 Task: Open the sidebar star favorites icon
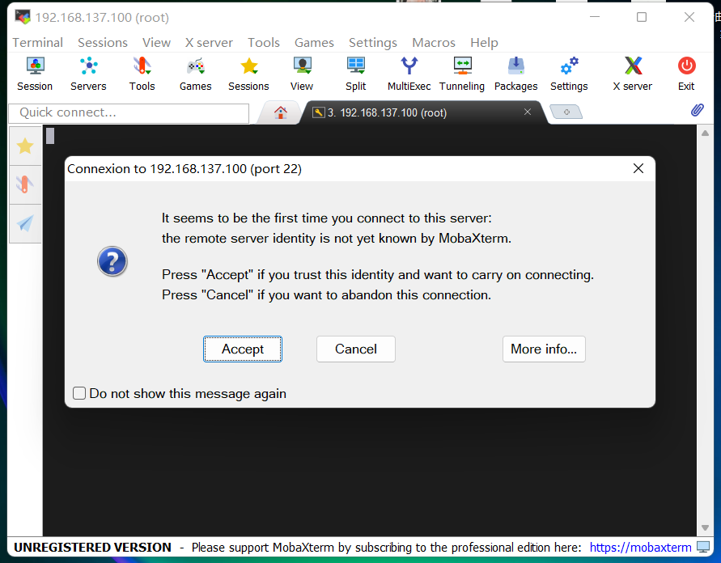(25, 146)
